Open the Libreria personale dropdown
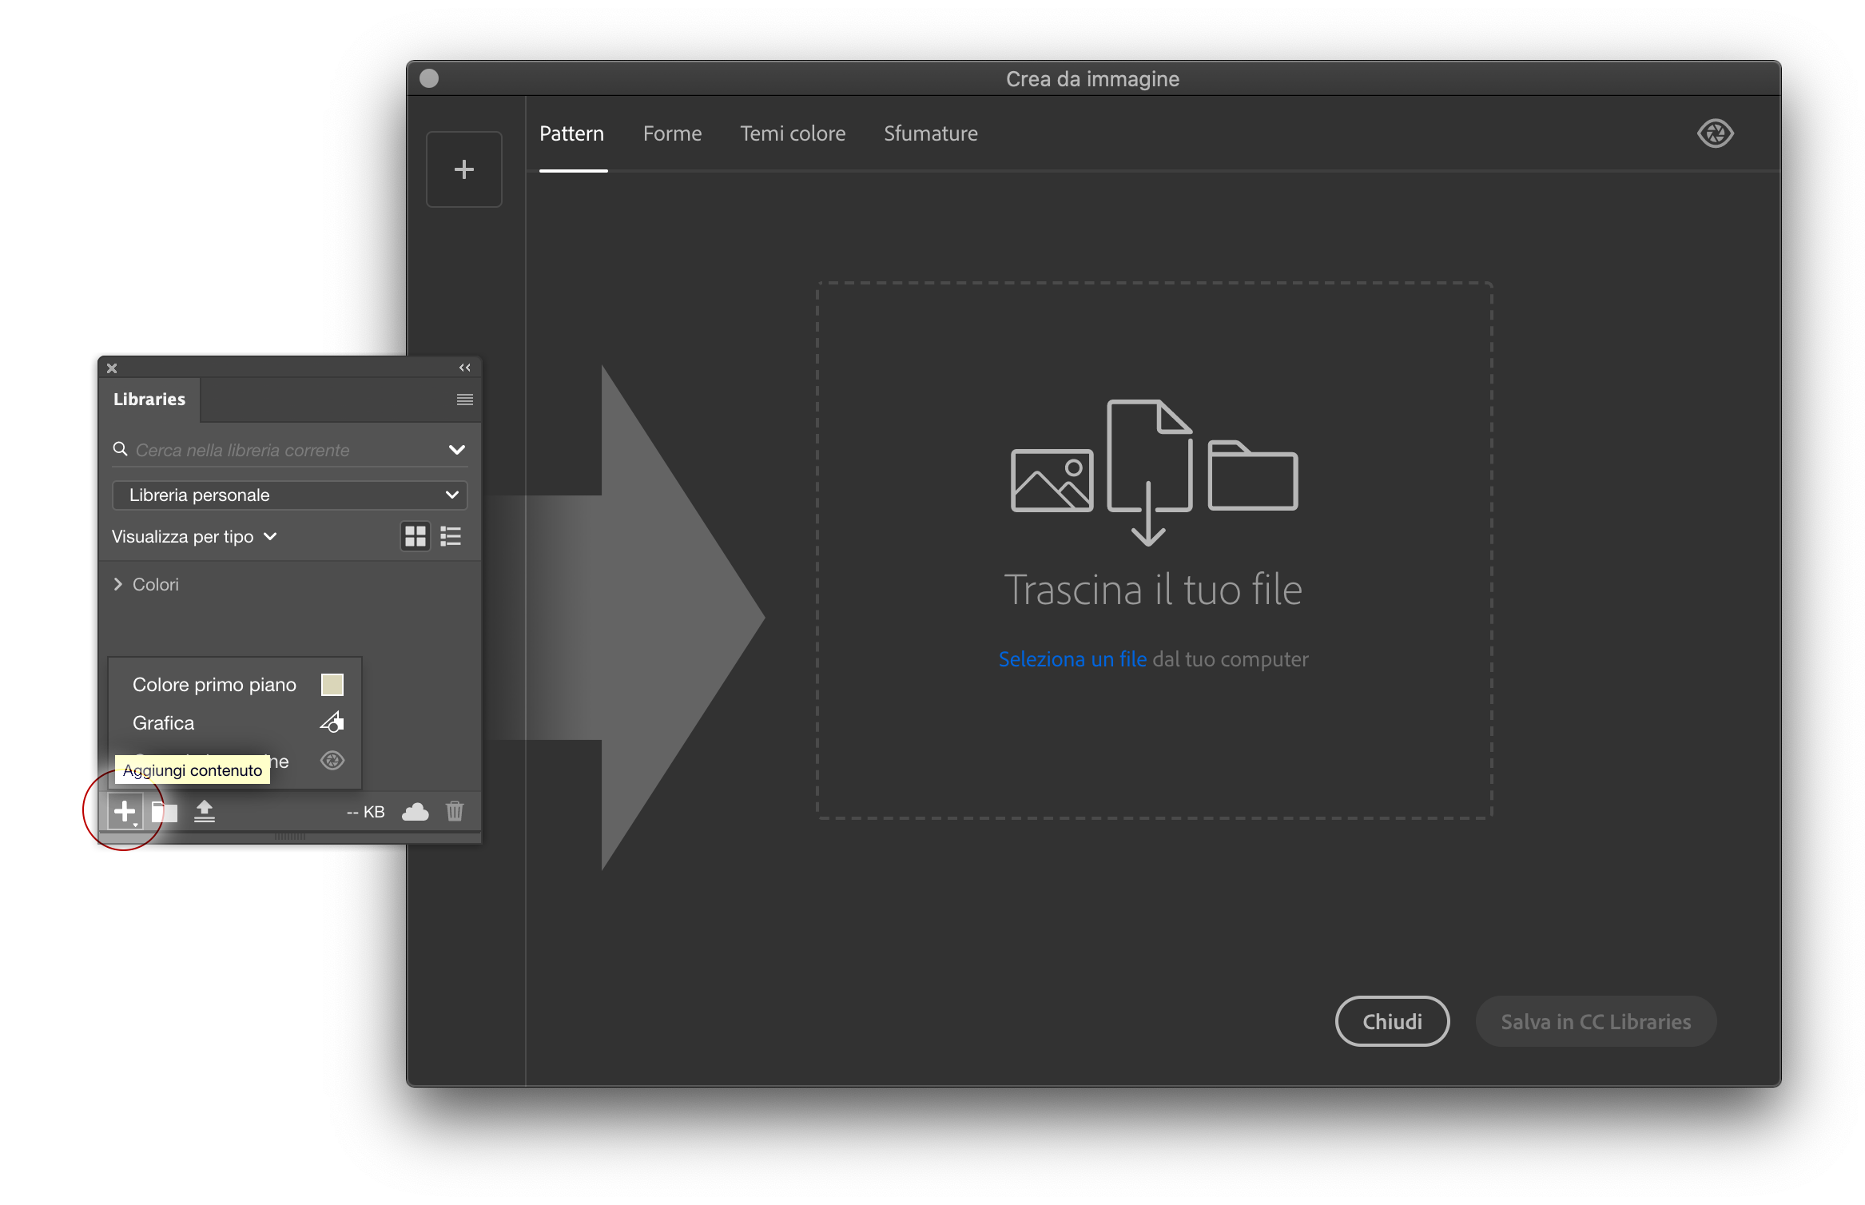Screen dimensions: 1865x1205 pos(289,495)
